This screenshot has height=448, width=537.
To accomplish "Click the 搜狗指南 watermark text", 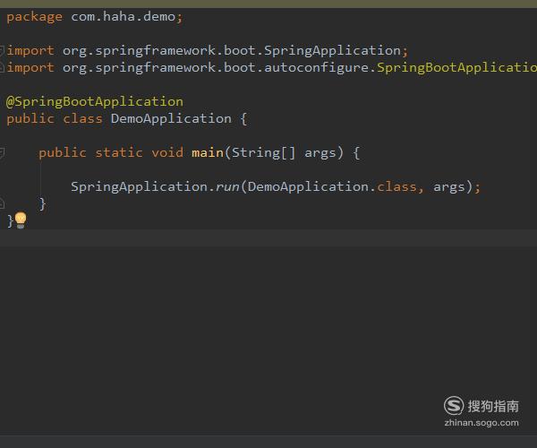I will pyautogui.click(x=493, y=406).
